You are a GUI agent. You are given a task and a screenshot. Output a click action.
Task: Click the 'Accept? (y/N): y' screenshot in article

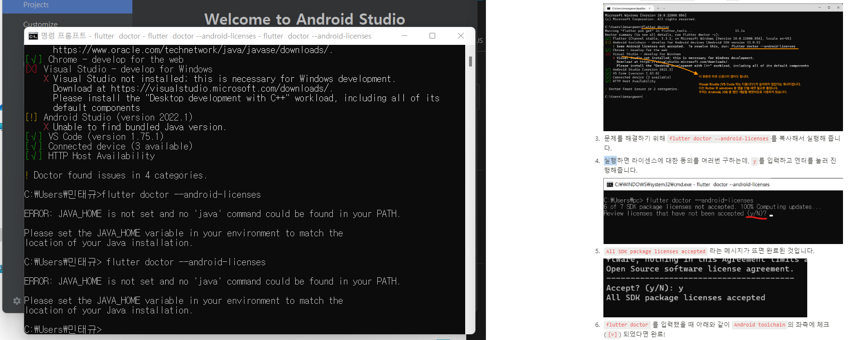click(x=705, y=288)
